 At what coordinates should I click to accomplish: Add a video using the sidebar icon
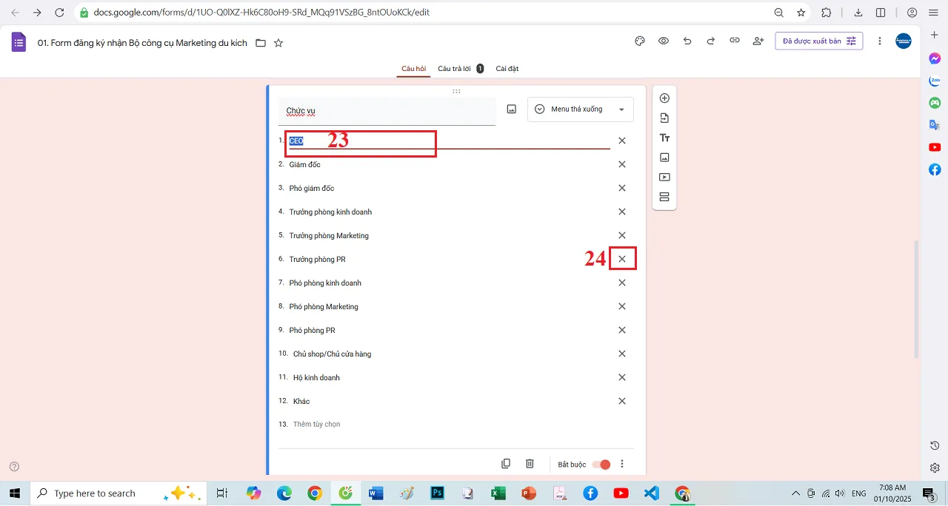click(664, 177)
